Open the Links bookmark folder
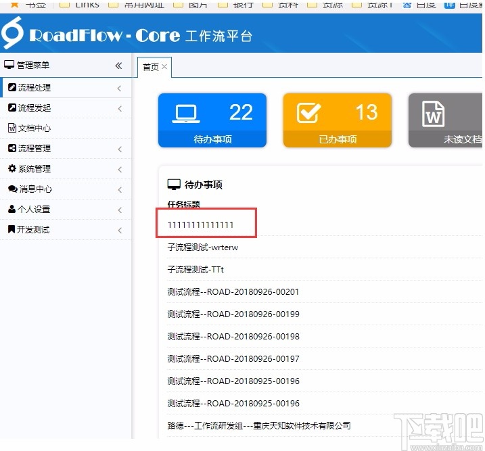Screen dimensions: 485x451 point(79,4)
